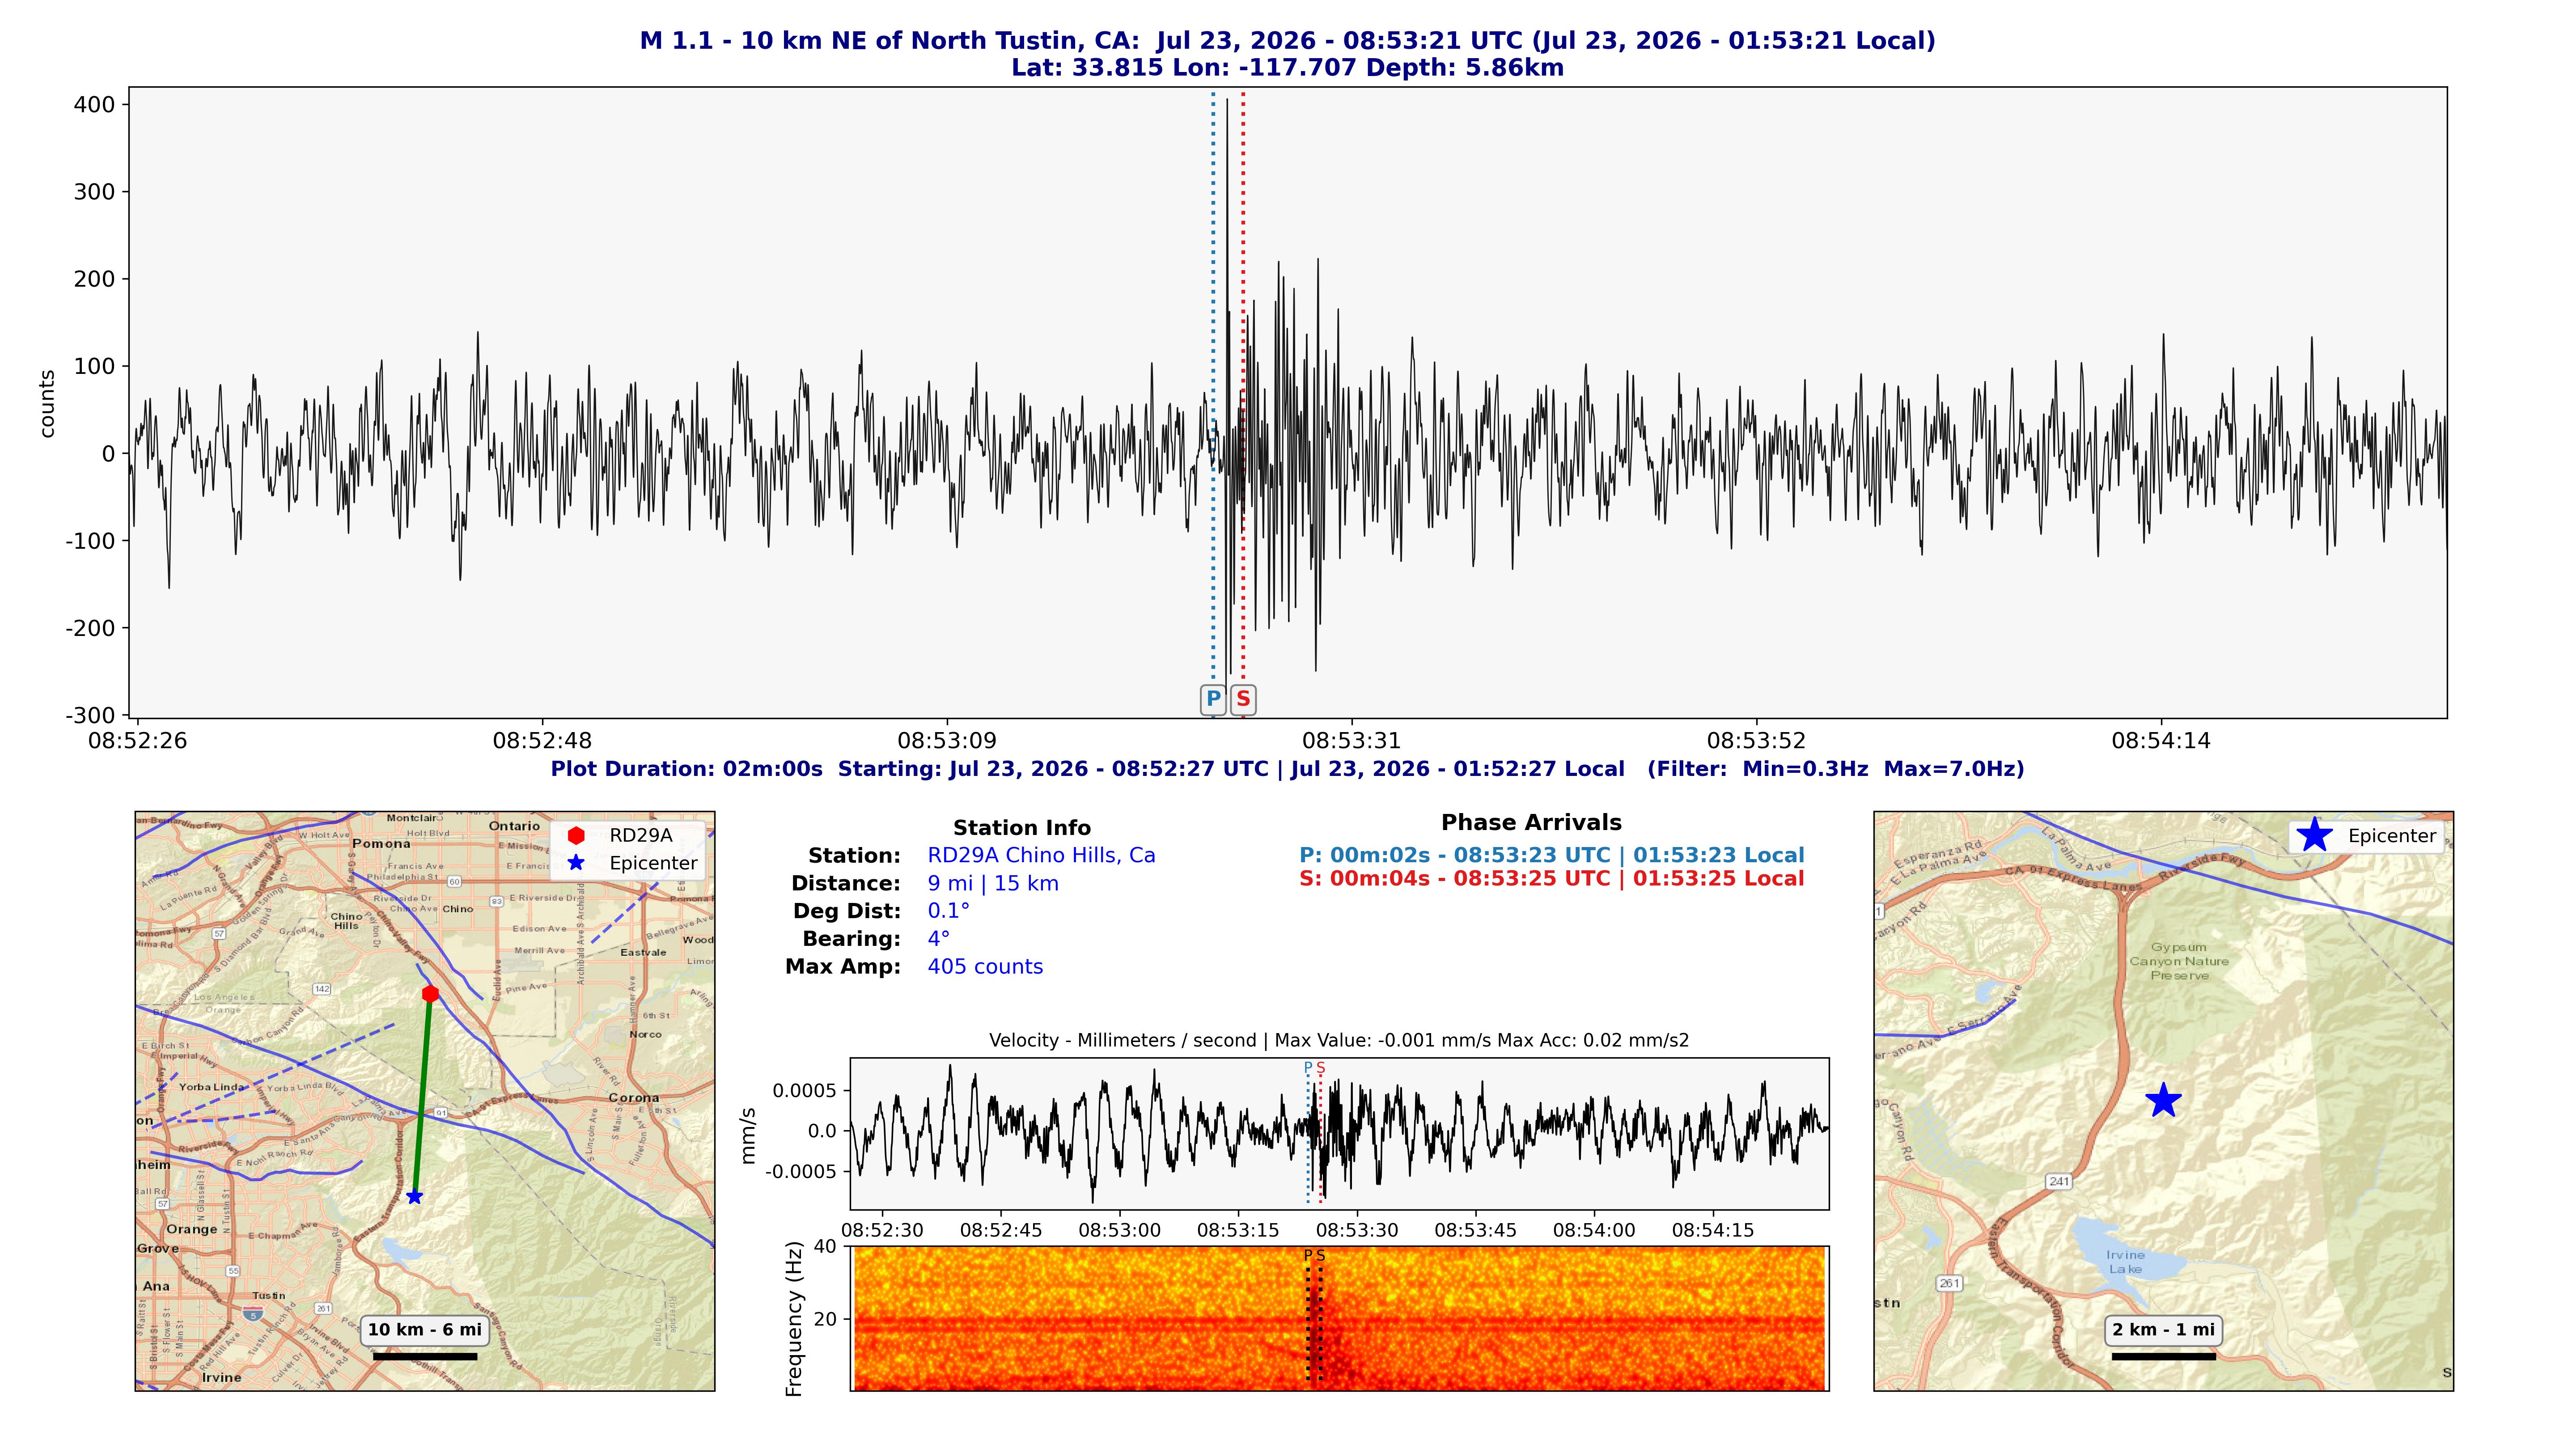The image size is (2576, 1449).
Task: Click the route 241 shield on the close-up map
Action: point(2059,1181)
